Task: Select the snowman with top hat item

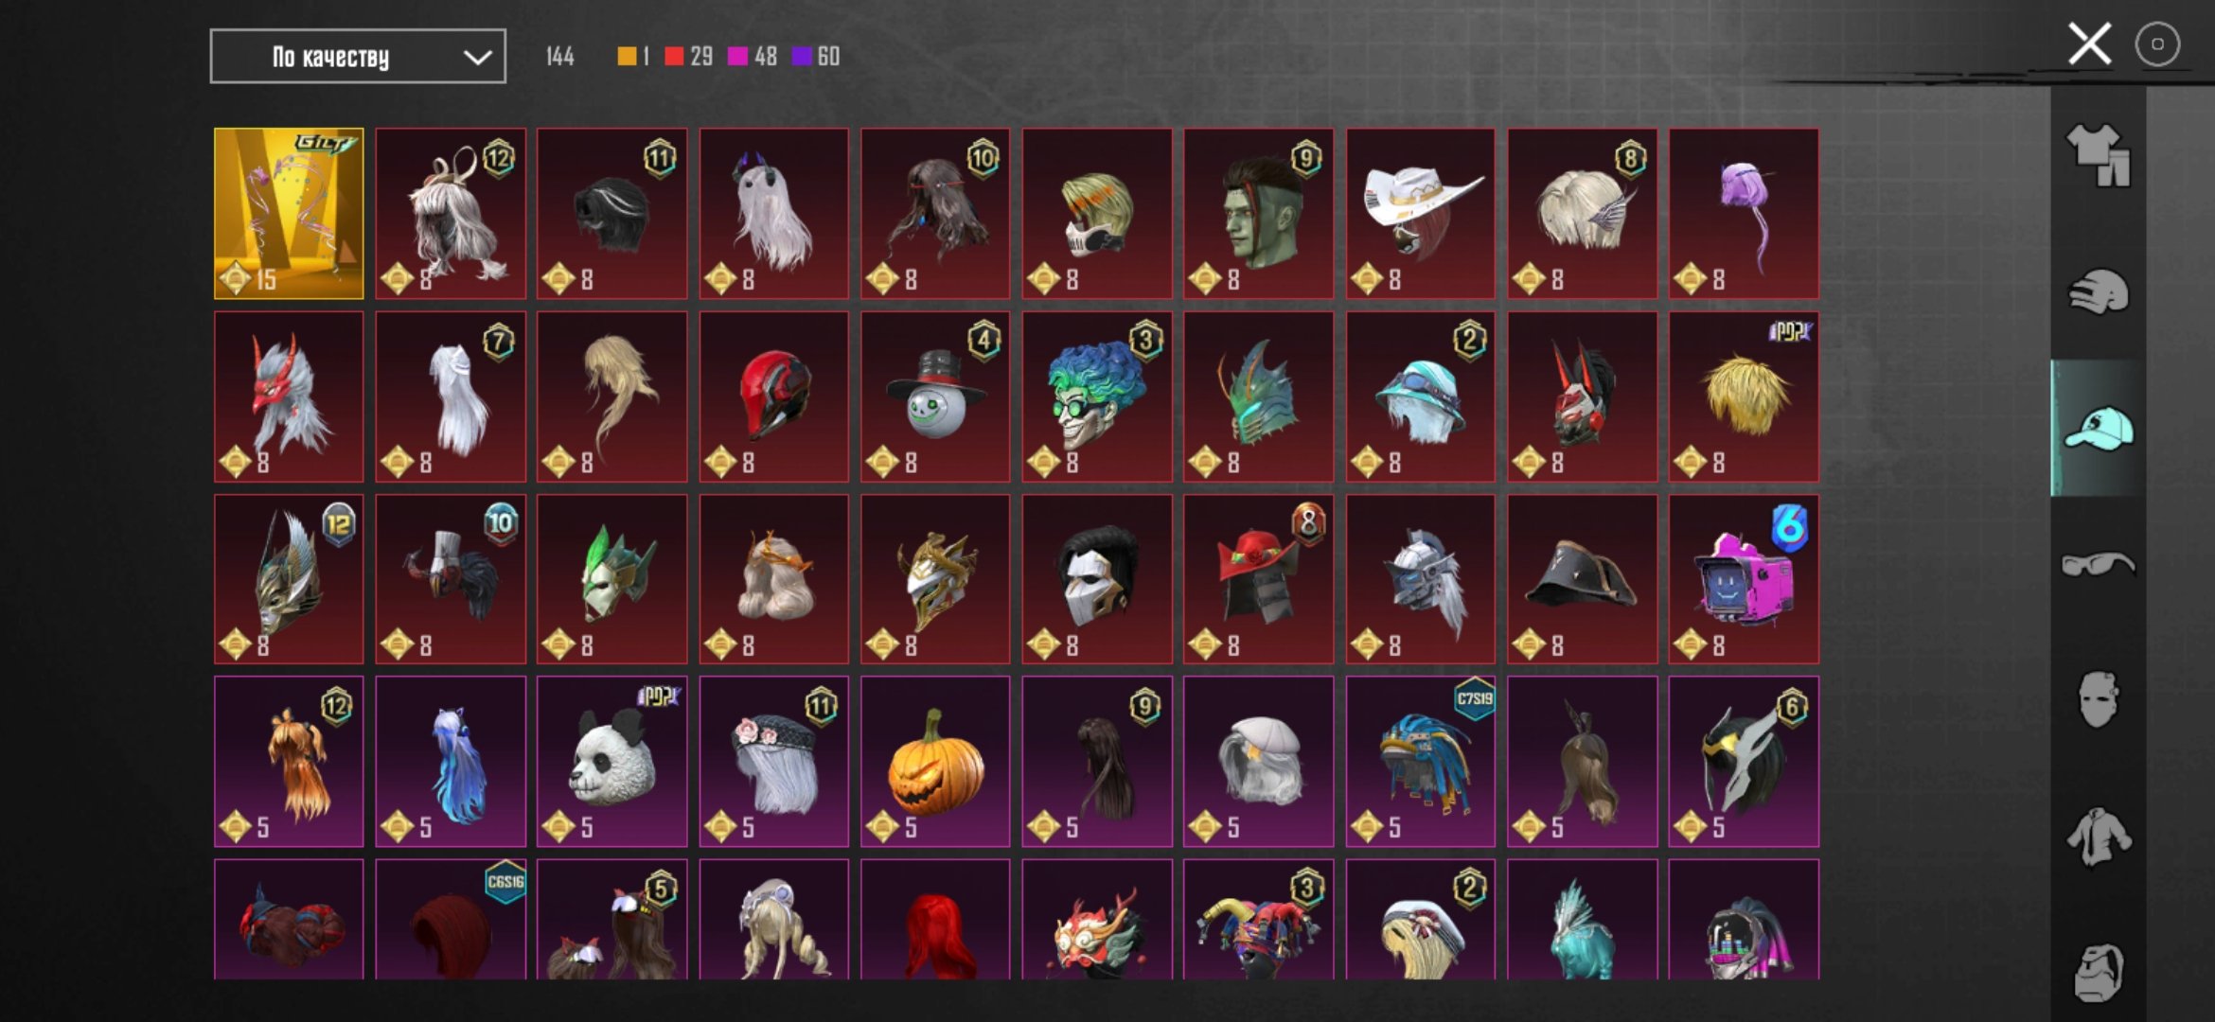Action: tap(935, 396)
